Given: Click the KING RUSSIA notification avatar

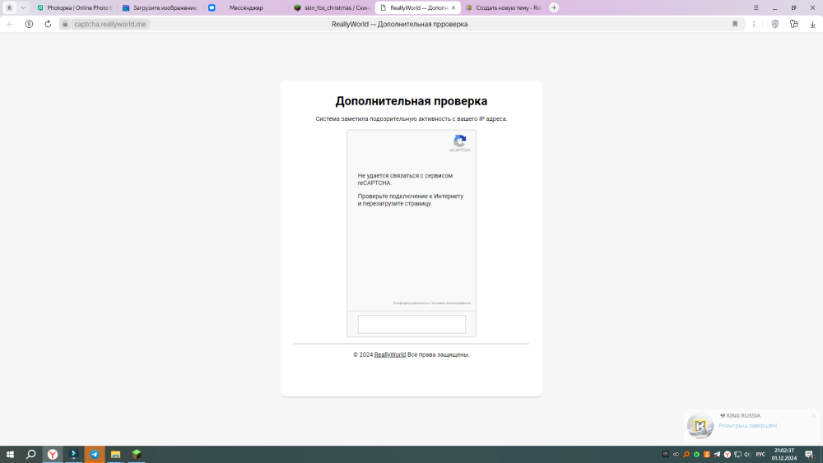Looking at the screenshot, I should coord(700,425).
